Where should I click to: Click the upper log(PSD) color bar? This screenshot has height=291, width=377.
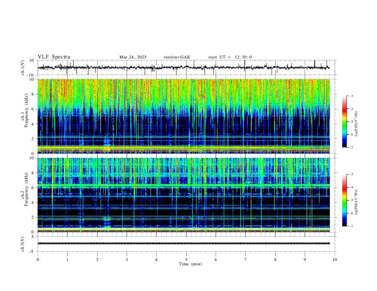click(x=345, y=122)
